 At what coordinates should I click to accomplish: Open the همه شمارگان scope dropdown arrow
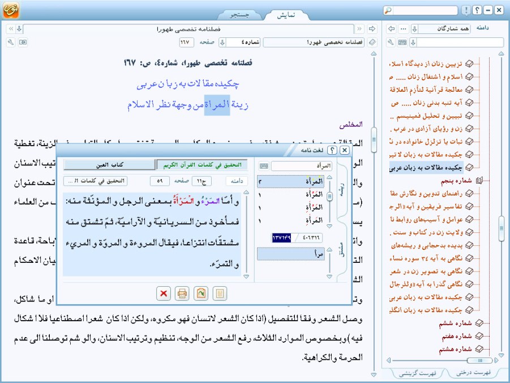point(415,29)
